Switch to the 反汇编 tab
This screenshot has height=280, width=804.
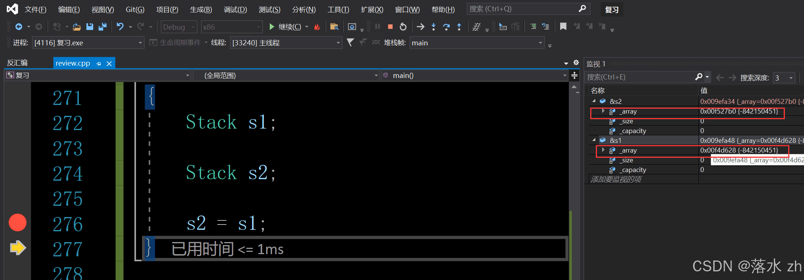(x=17, y=63)
